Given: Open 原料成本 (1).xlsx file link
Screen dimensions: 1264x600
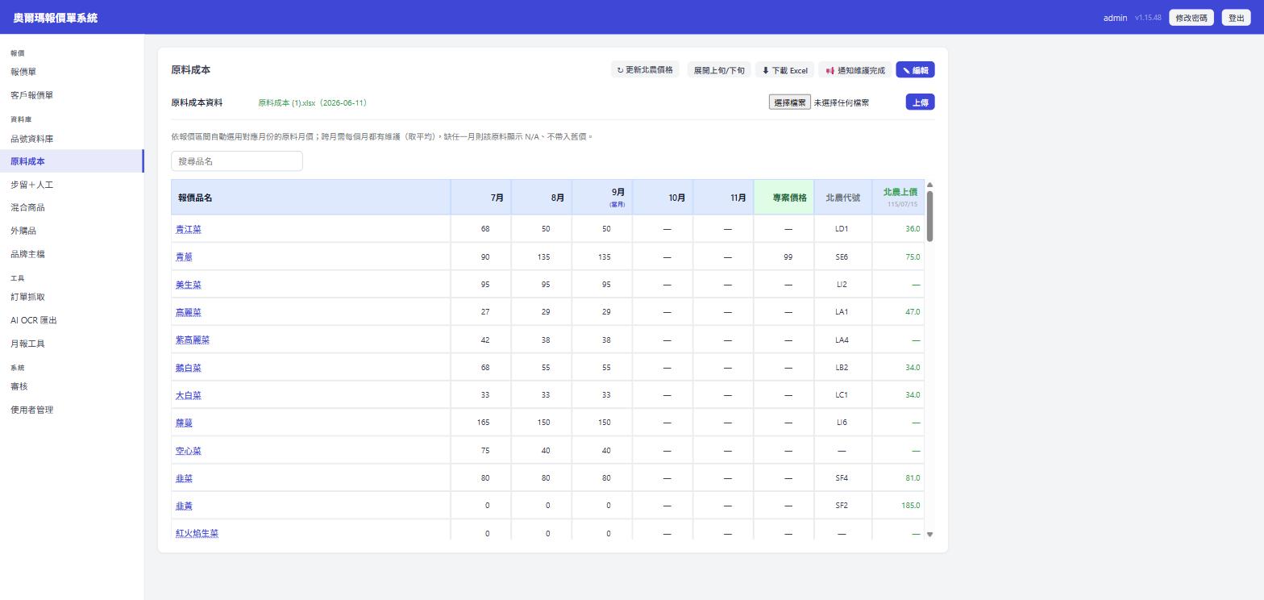Looking at the screenshot, I should [x=313, y=103].
